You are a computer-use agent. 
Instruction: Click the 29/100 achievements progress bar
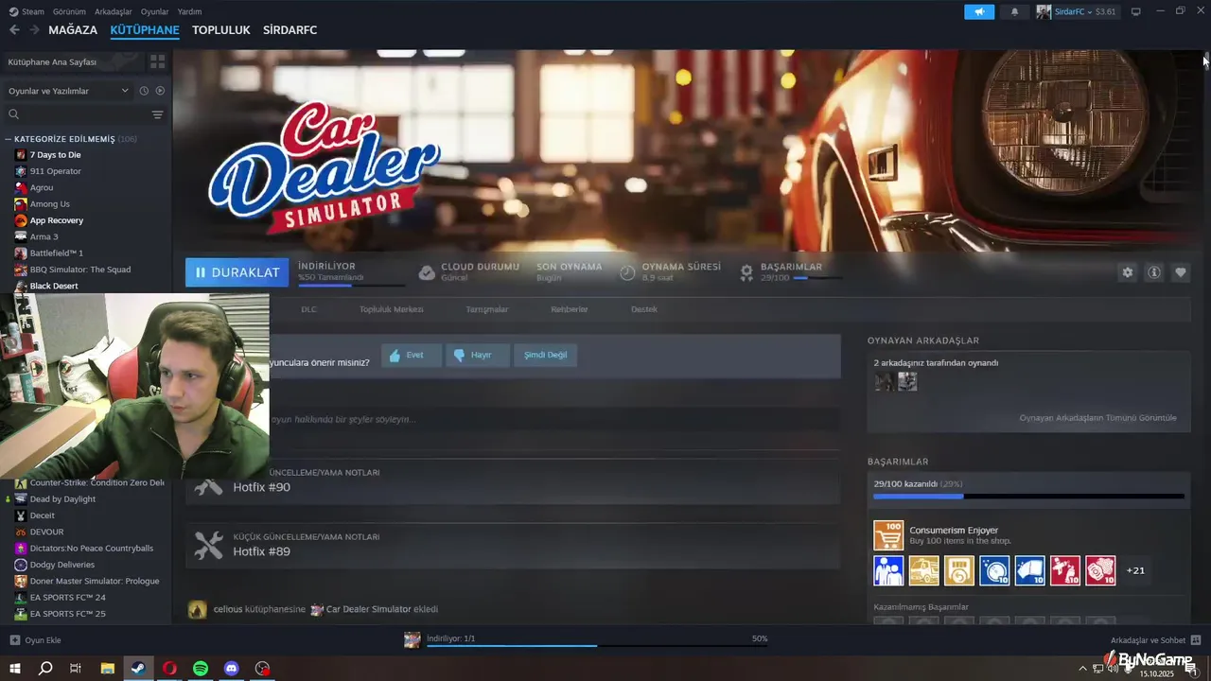tap(1028, 496)
